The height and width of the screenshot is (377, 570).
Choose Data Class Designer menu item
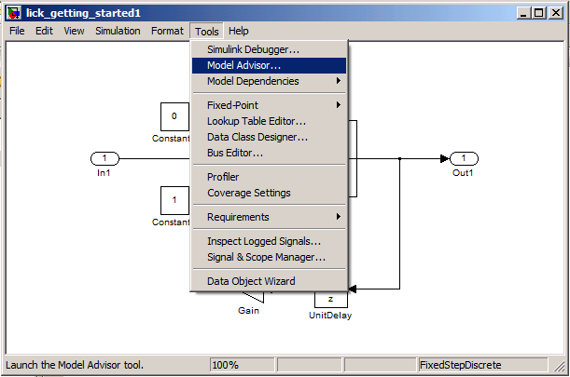click(269, 137)
